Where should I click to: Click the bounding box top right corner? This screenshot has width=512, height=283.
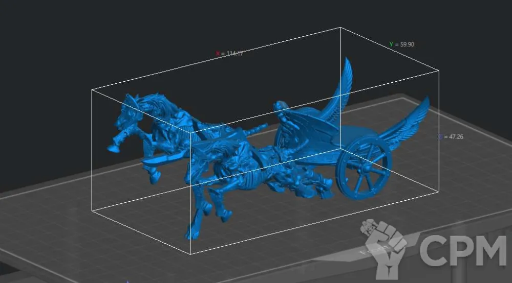pos(439,70)
